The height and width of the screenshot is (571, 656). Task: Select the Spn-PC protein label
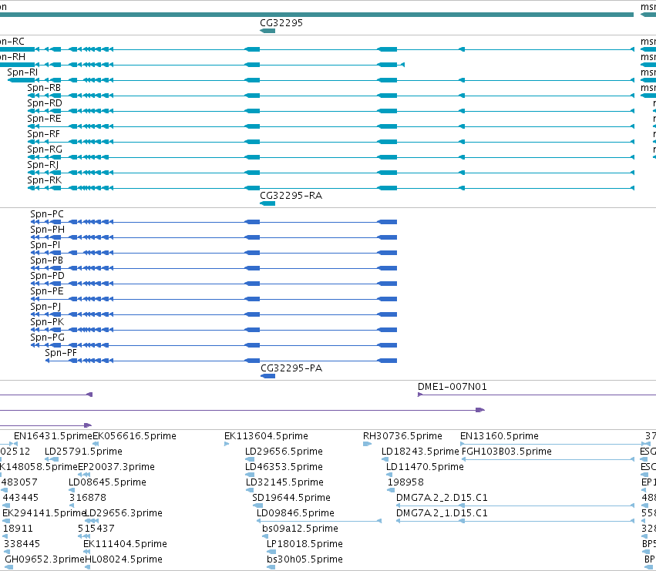click(47, 214)
